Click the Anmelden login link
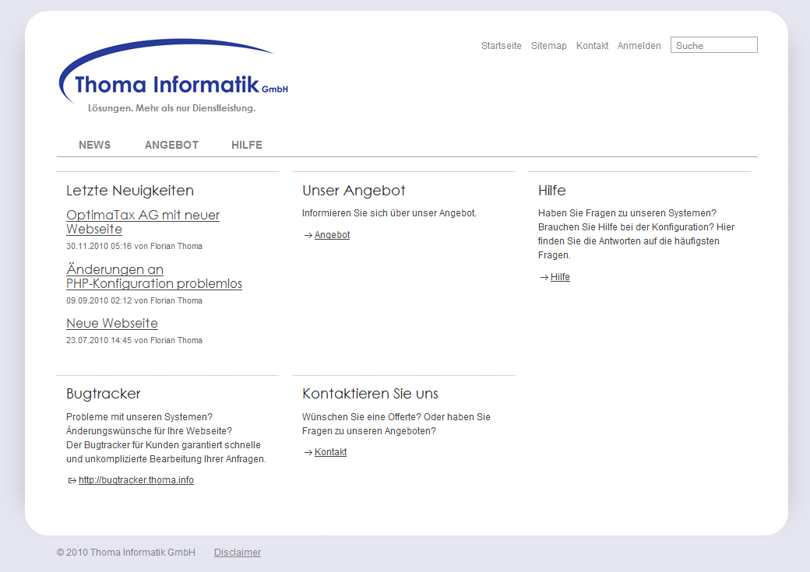This screenshot has height=572, width=810. pyautogui.click(x=639, y=46)
